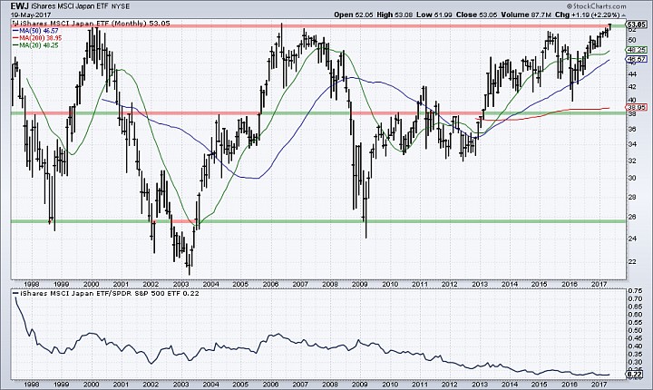Image resolution: width=653 pixels, height=390 pixels.
Task: Click the EWJ ticker symbol in the header
Action: [19, 6]
